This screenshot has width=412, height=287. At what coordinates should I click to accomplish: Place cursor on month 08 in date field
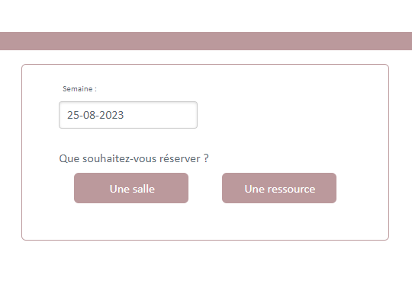pos(89,115)
